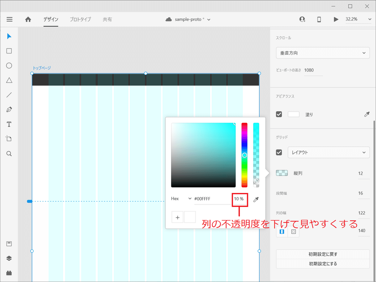The height and width of the screenshot is (282, 376).
Task: Open the 垂直方向 scroll dropdown
Action: click(x=323, y=53)
